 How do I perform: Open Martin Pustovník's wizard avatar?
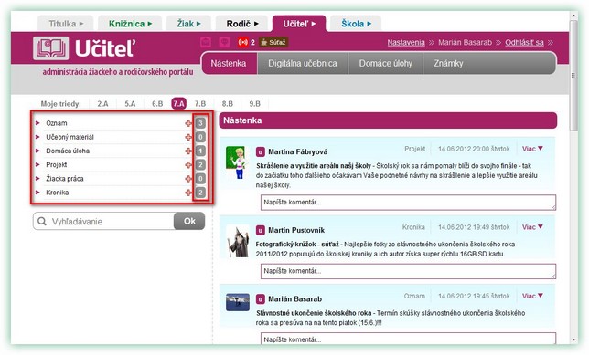pyautogui.click(x=238, y=241)
